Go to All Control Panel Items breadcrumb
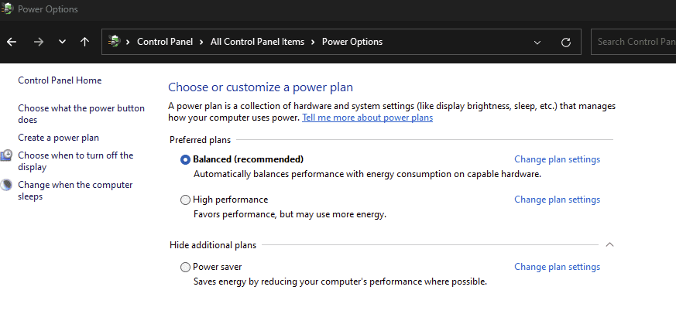The width and height of the screenshot is (676, 331). (257, 42)
